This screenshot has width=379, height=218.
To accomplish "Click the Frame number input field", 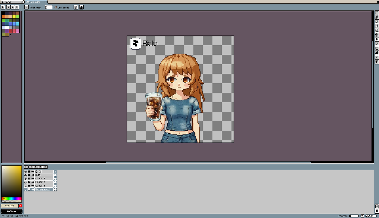I will pyautogui.click(x=354, y=216).
